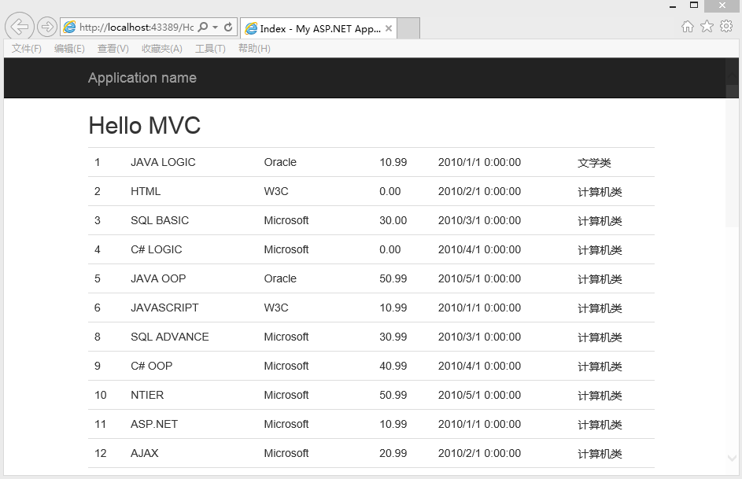Click price 20.99 in AJAX row
Image resolution: width=742 pixels, height=479 pixels.
pyautogui.click(x=393, y=453)
